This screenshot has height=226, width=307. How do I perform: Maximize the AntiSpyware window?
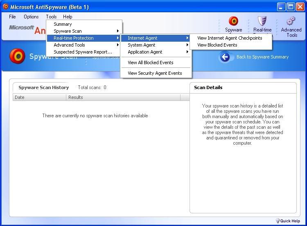(291, 7)
